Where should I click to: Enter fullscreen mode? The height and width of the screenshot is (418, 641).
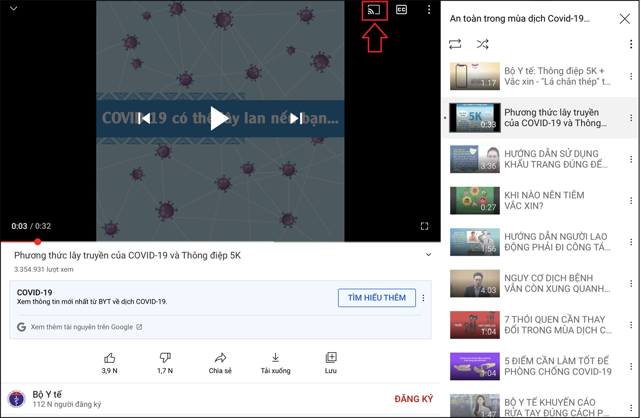(425, 226)
